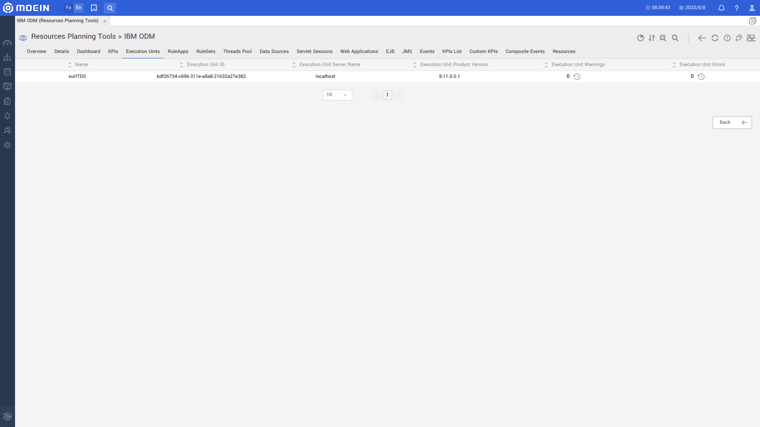Switch to the Dashboard tab
This screenshot has height=427, width=760.
click(x=89, y=51)
